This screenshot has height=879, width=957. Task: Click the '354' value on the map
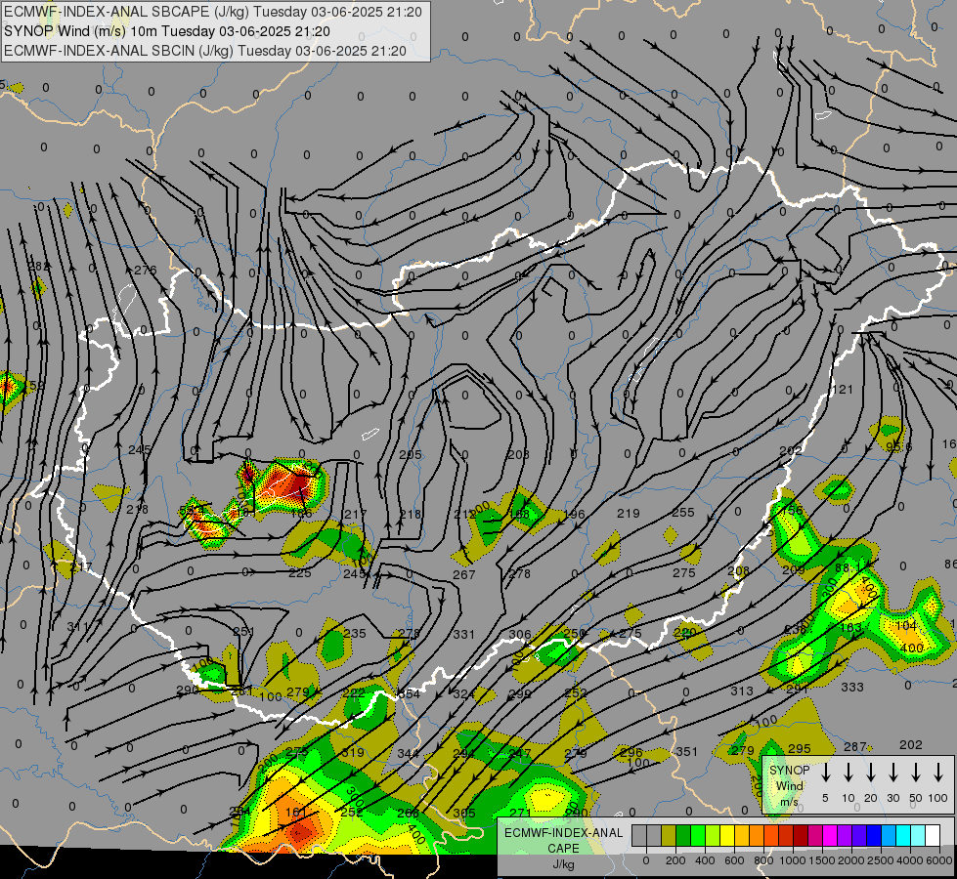409,694
